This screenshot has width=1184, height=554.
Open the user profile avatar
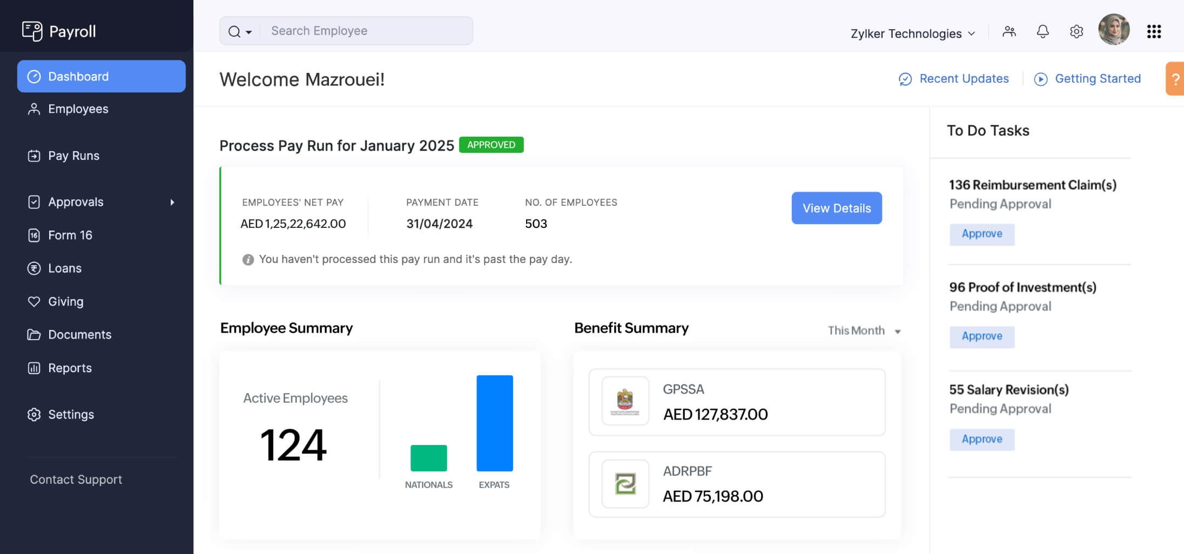(1114, 30)
